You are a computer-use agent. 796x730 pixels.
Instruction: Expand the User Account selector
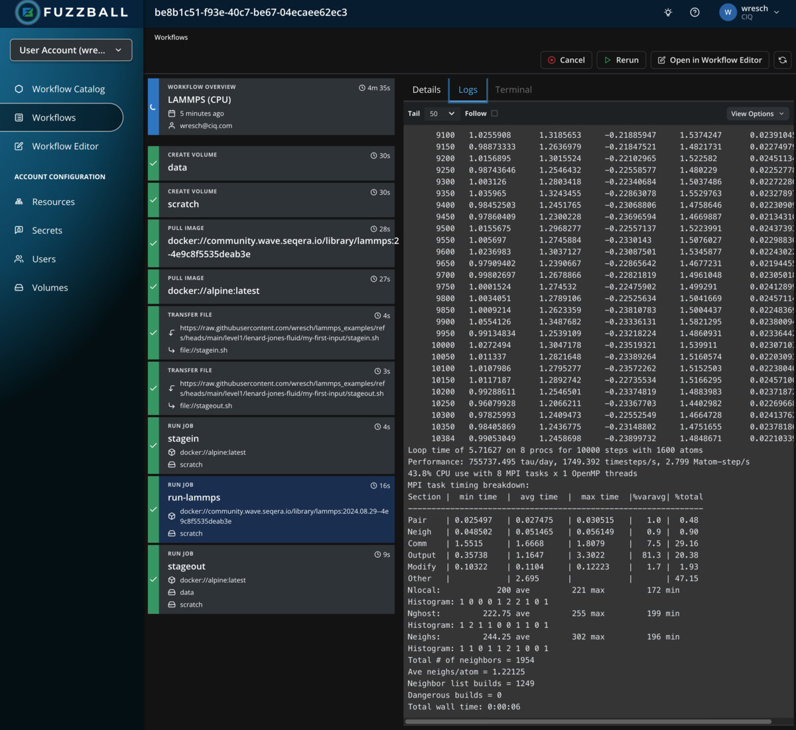(x=70, y=50)
